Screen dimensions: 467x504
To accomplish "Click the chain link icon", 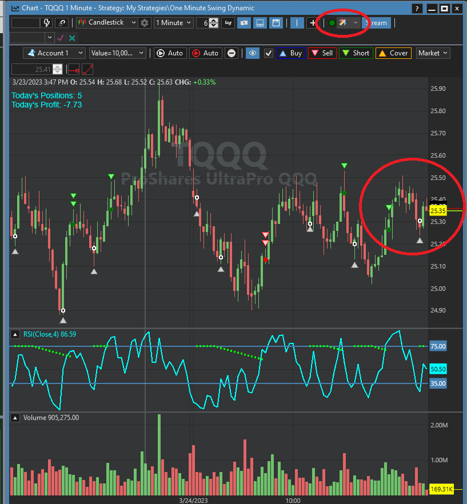I will [62, 23].
